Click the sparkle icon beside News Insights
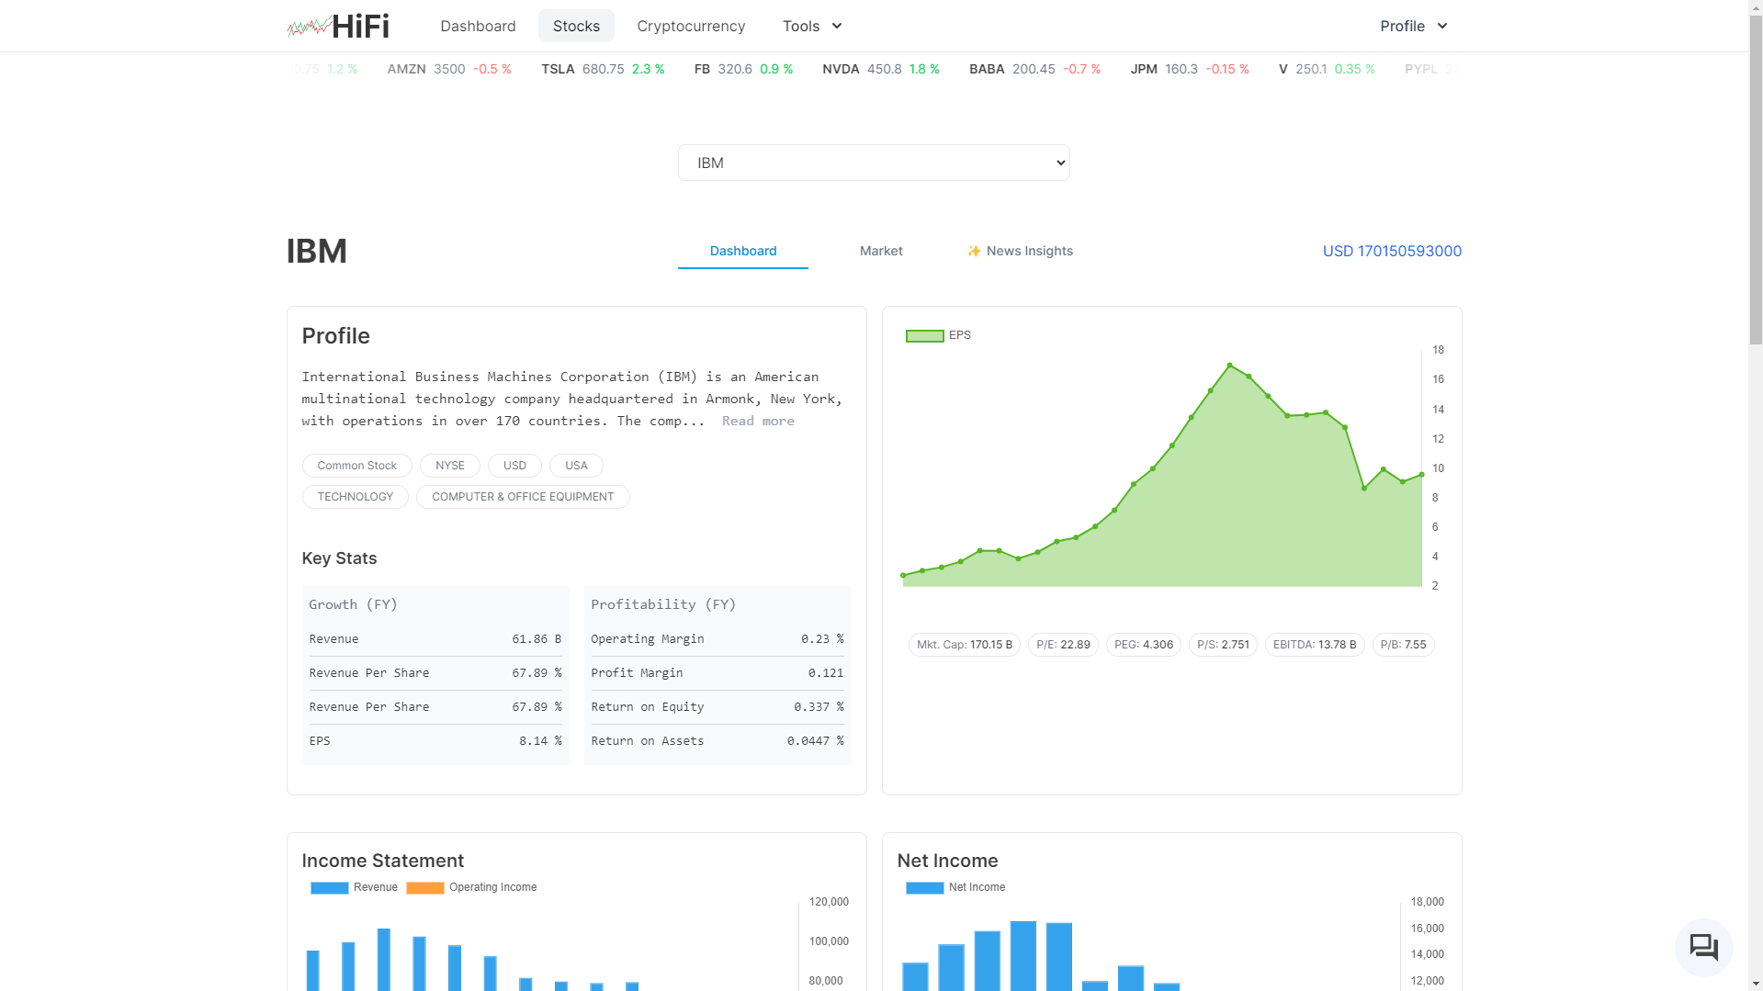Image resolution: width=1763 pixels, height=991 pixels. coord(974,251)
